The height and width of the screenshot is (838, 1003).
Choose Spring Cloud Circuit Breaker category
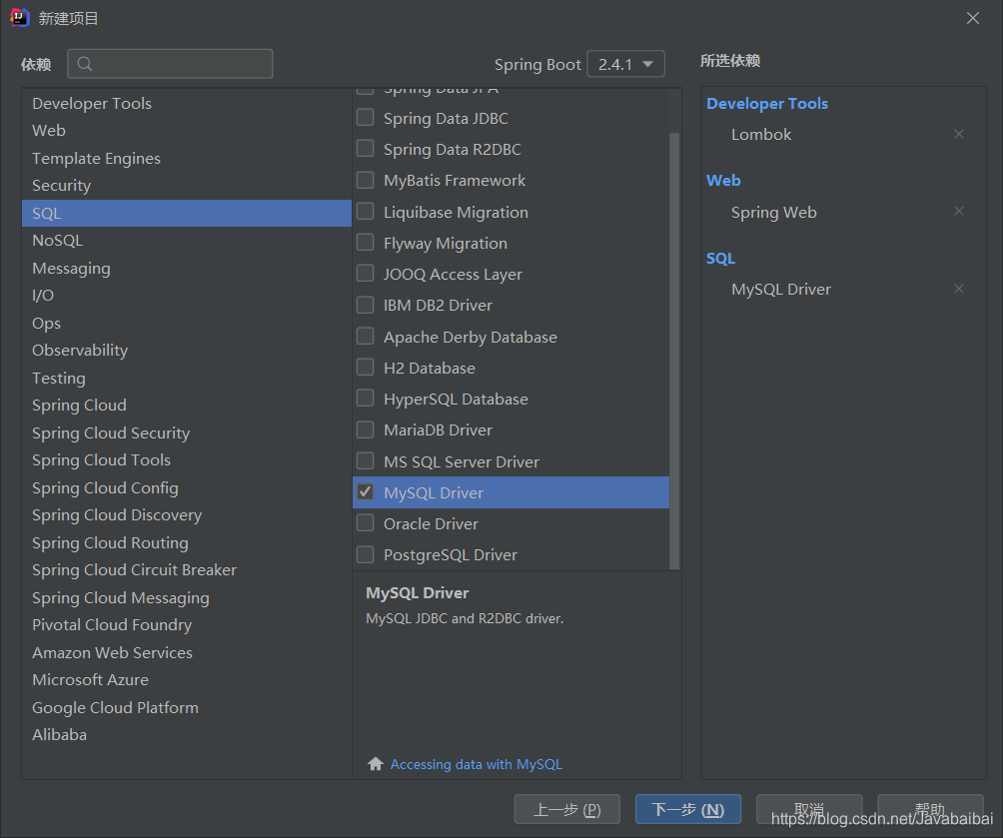pos(186,570)
